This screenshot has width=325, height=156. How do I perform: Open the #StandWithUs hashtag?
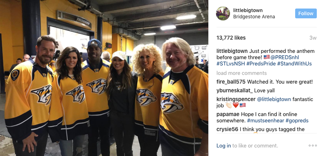(294, 64)
